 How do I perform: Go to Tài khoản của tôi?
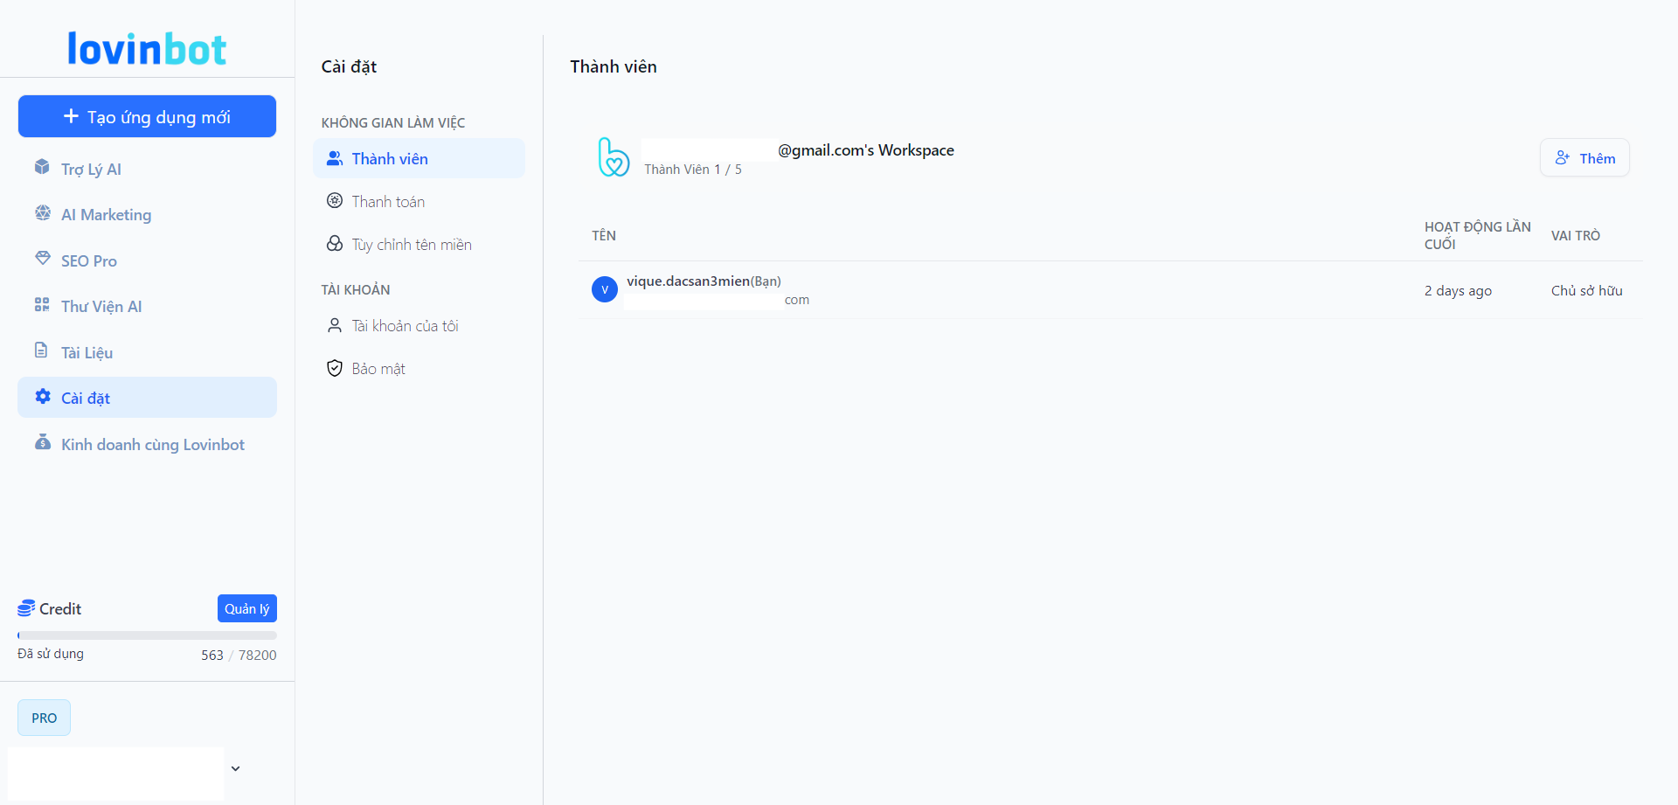pos(405,326)
